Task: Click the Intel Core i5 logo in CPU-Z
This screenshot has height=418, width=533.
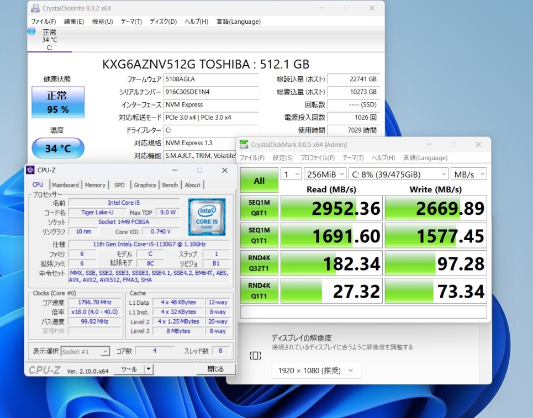Action: [x=207, y=217]
